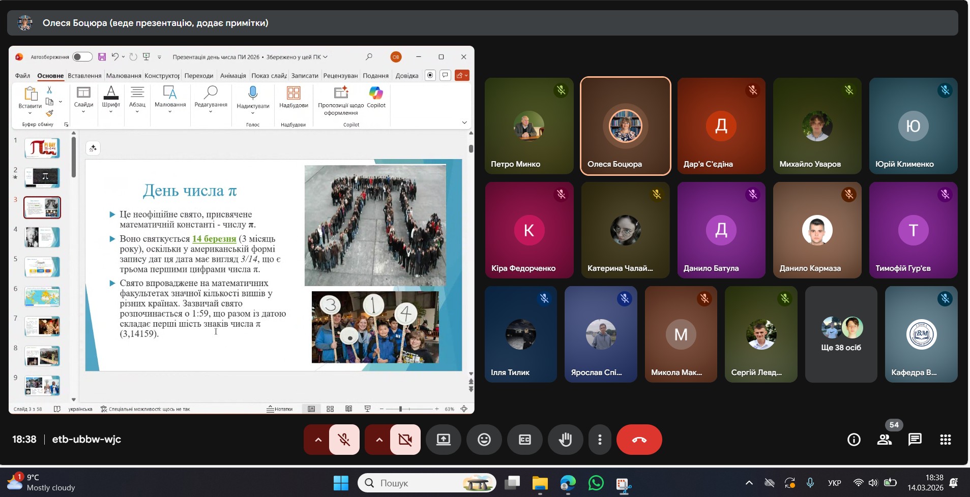Open the meeting chat panel
The height and width of the screenshot is (497, 970).
(915, 440)
